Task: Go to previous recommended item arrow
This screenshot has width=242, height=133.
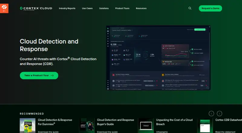Action: click(211, 114)
